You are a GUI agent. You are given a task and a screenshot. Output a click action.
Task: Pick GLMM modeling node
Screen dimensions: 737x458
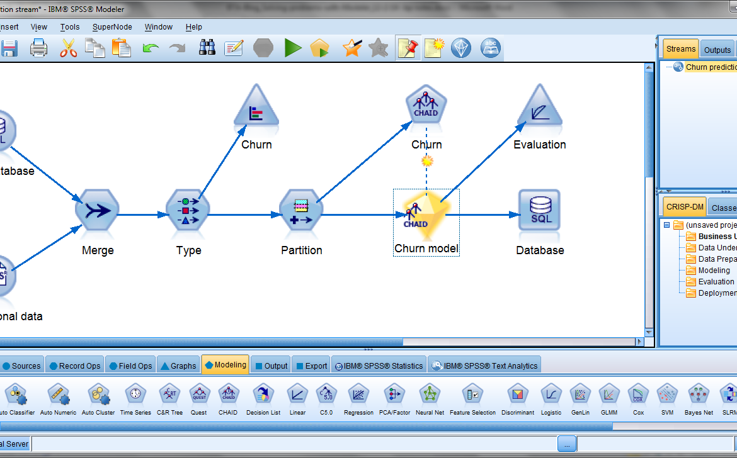609,400
